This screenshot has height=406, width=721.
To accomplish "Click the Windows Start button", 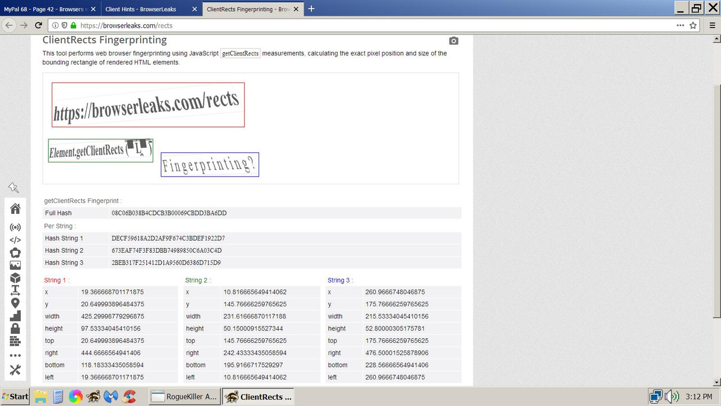I will coord(15,396).
